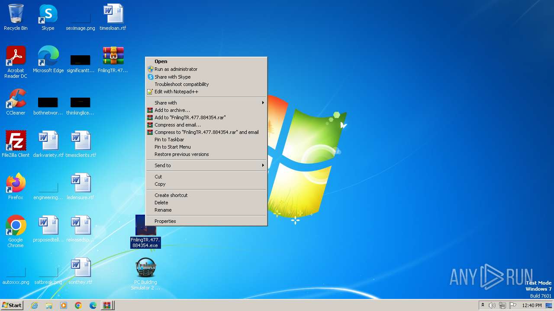Select Google Chrome desktop shortcut

[16, 232]
